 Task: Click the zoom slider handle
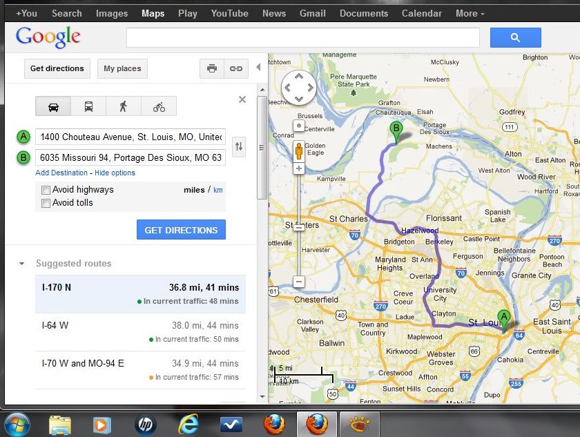point(299,227)
